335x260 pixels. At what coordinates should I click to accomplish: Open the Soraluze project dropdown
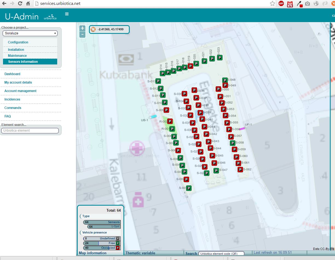click(x=30, y=33)
